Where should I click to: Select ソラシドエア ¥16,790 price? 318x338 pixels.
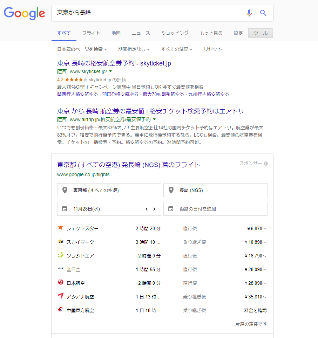point(256,256)
